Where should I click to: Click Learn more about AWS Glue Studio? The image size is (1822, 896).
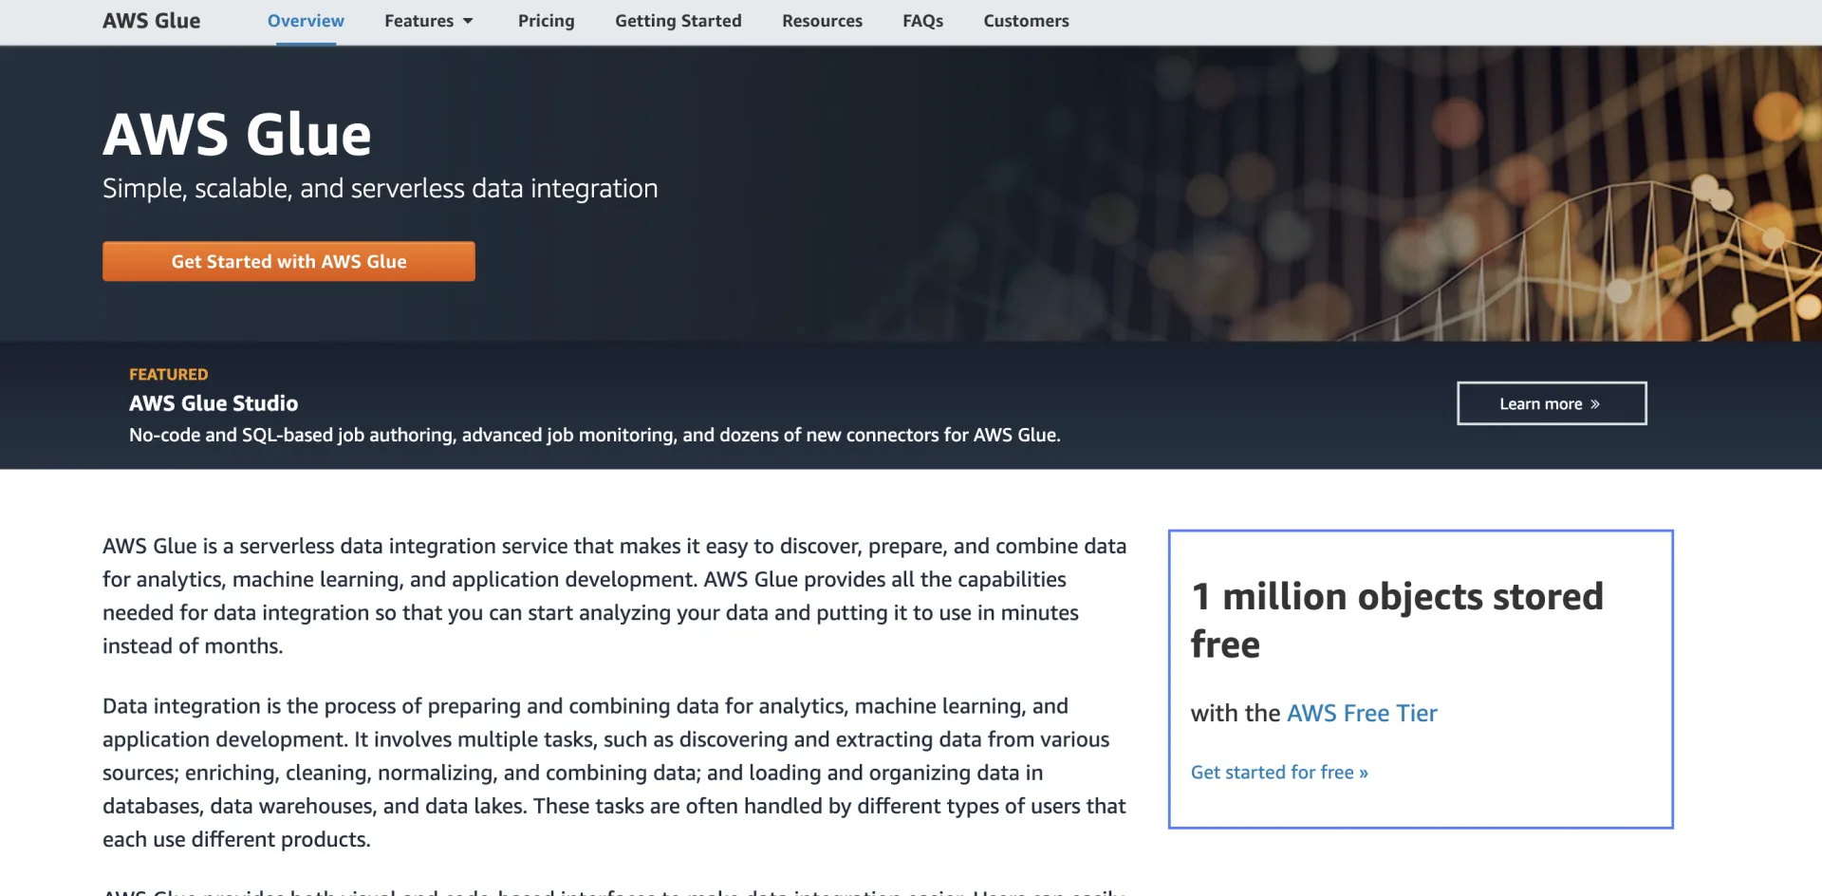pyautogui.click(x=1552, y=403)
